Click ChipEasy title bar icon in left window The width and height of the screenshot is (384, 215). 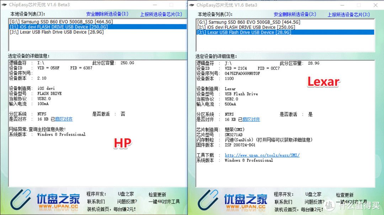tap(4, 4)
